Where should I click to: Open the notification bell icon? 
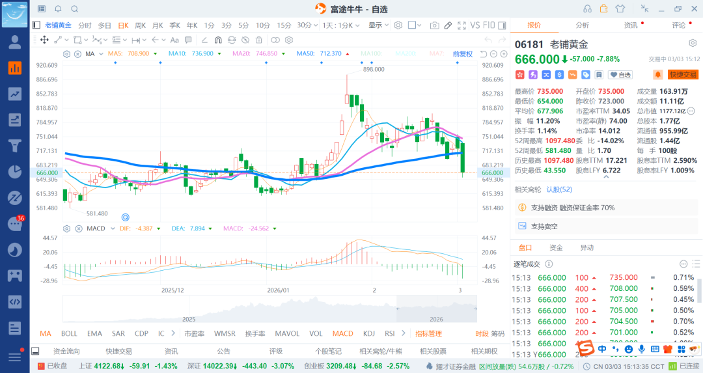tap(59, 9)
